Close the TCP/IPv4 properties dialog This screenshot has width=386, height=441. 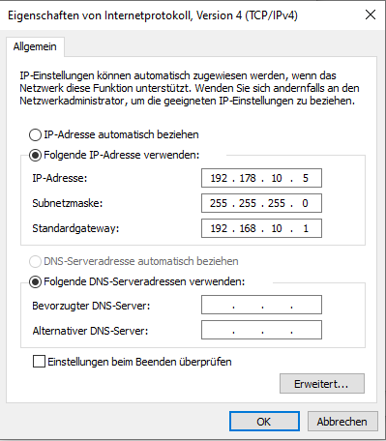click(371, 15)
